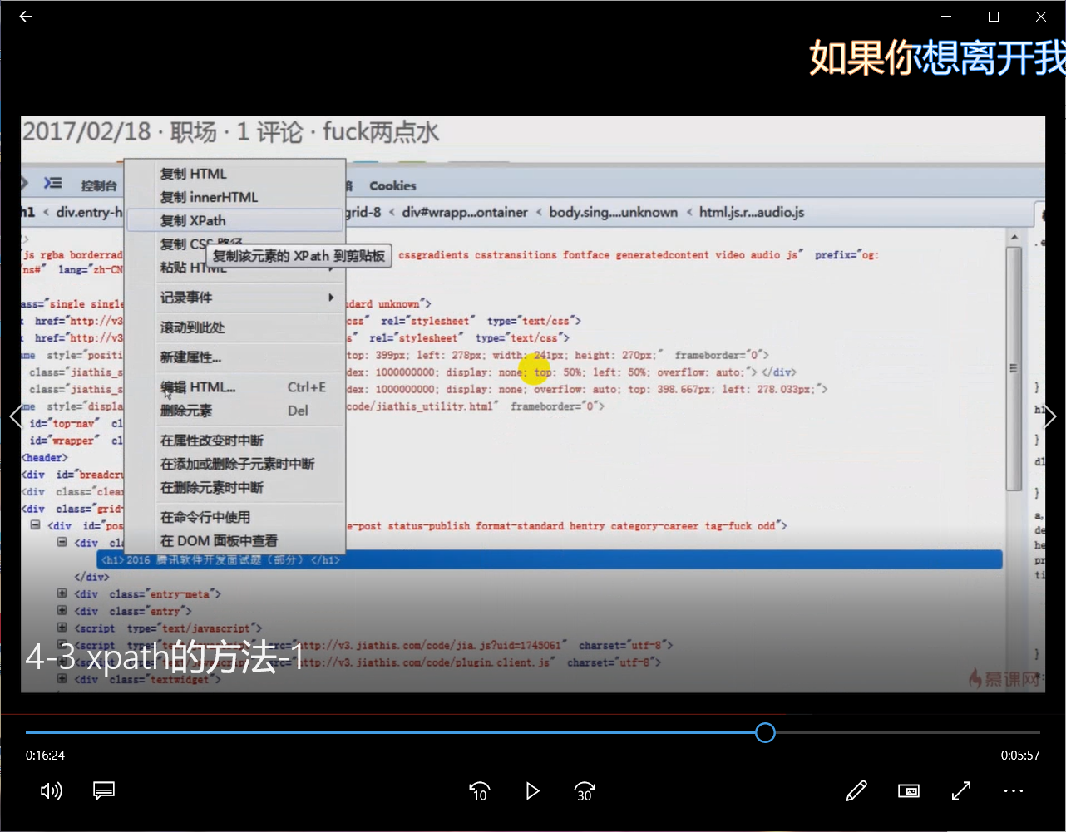Maximize the player window
Screen dimensions: 1066x832
(x=993, y=17)
